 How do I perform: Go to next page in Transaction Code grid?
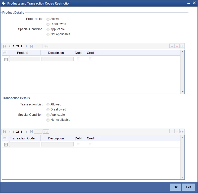pyautogui.click(x=26, y=132)
